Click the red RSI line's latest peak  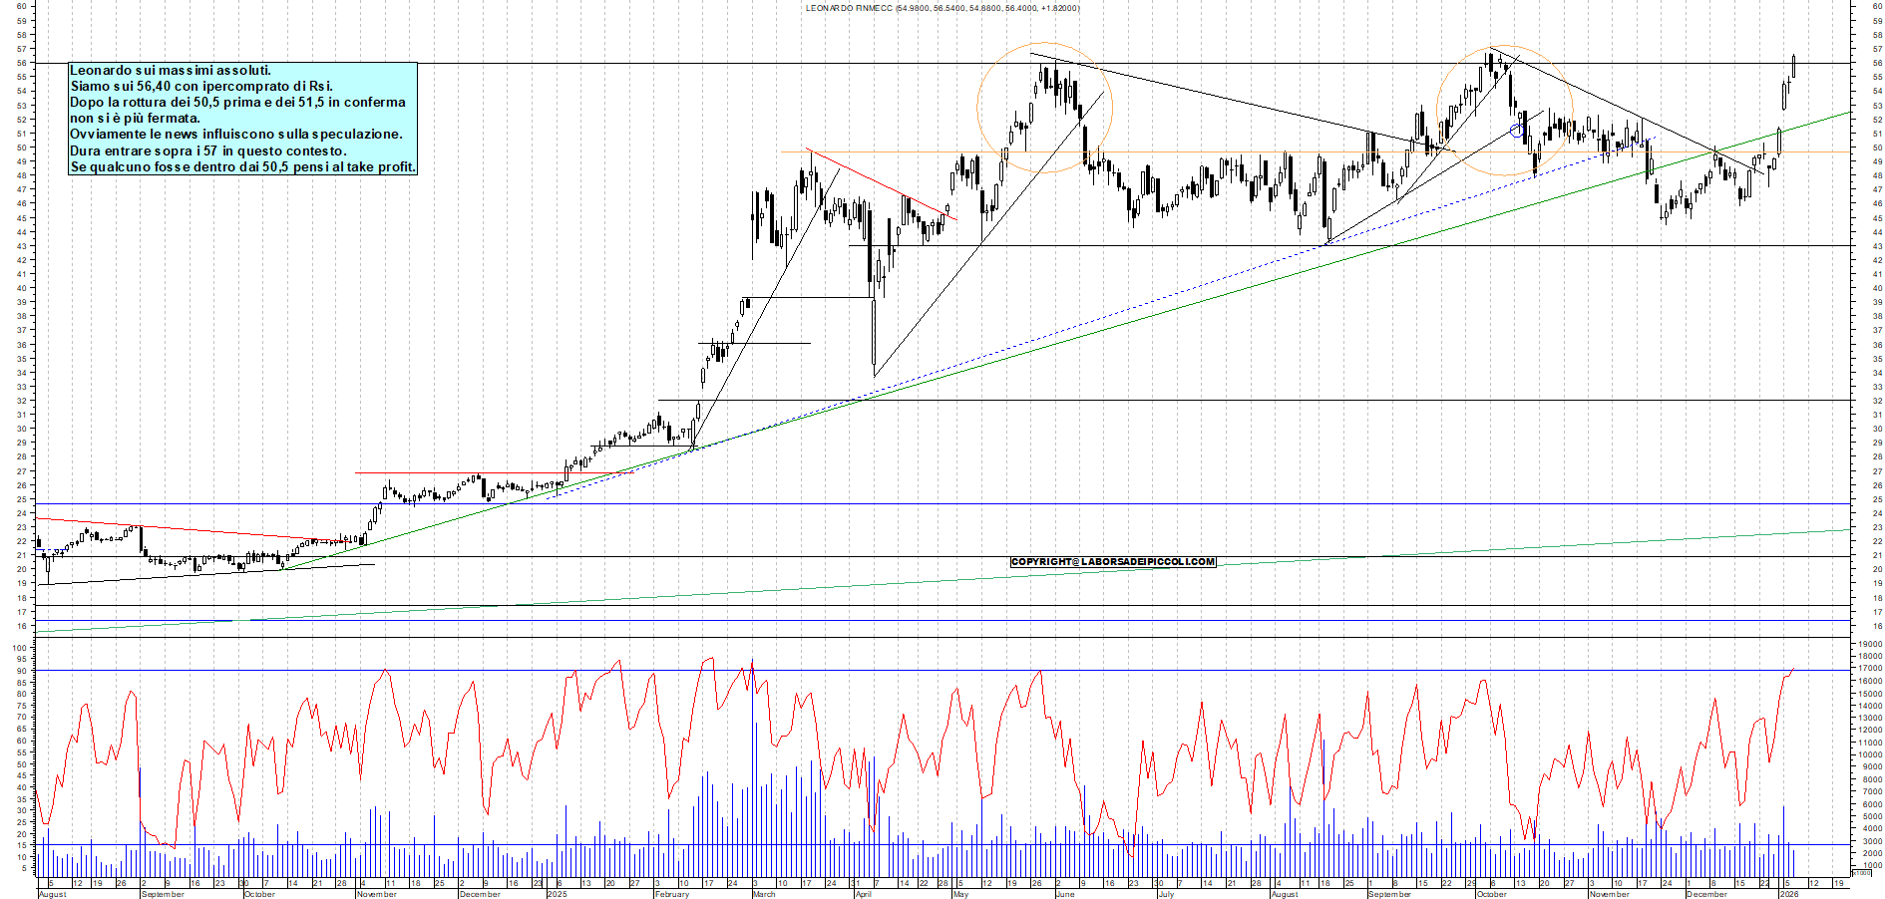1792,669
